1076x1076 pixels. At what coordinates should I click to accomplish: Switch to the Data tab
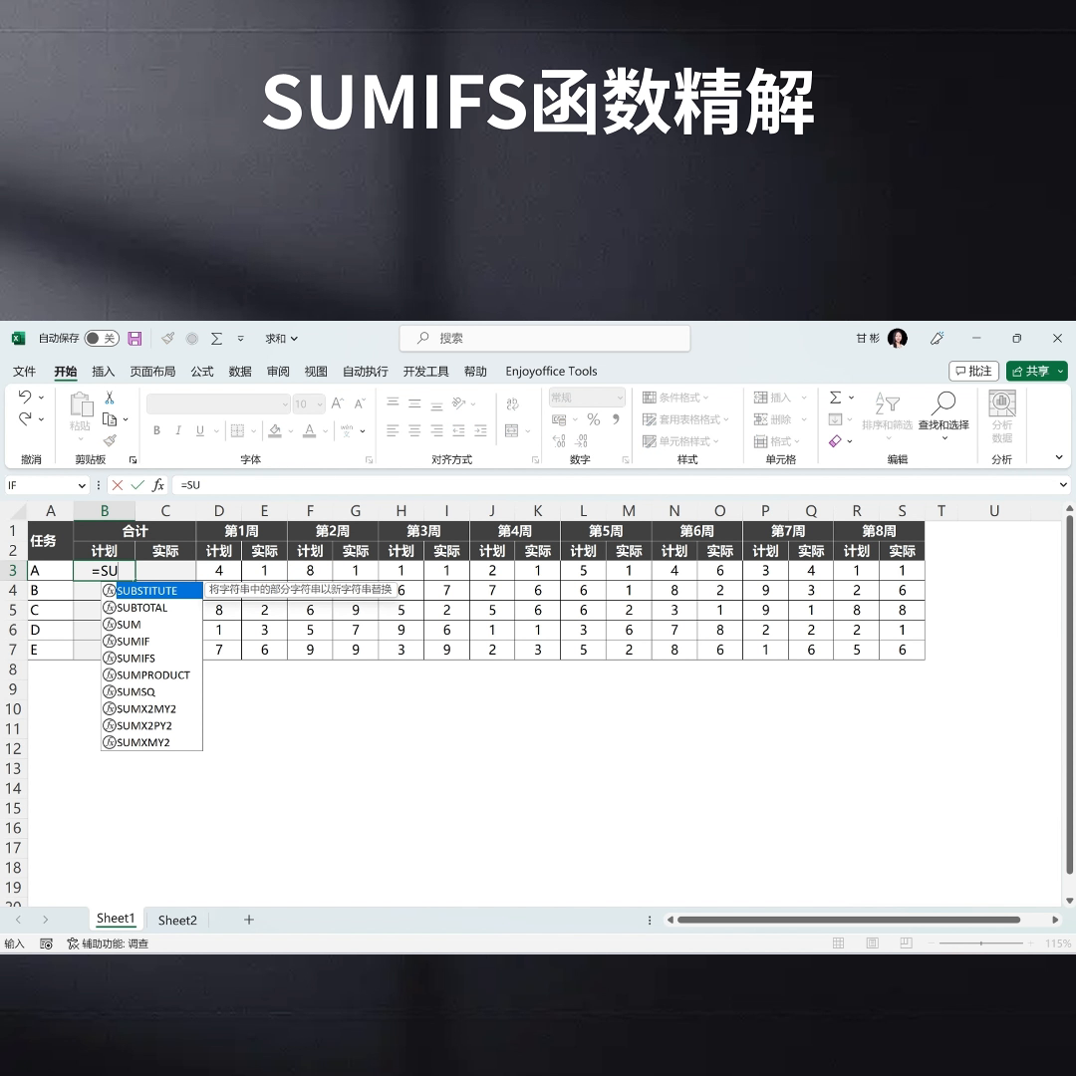pyautogui.click(x=239, y=372)
